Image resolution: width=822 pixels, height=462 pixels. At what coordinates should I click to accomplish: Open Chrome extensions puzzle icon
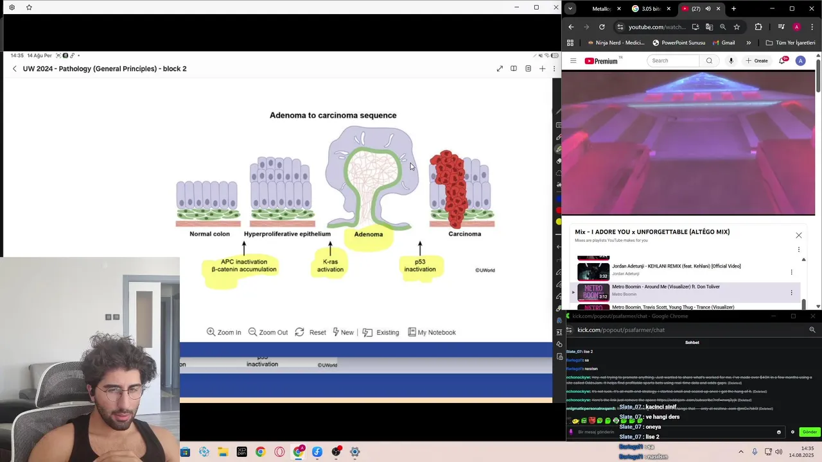click(x=758, y=27)
